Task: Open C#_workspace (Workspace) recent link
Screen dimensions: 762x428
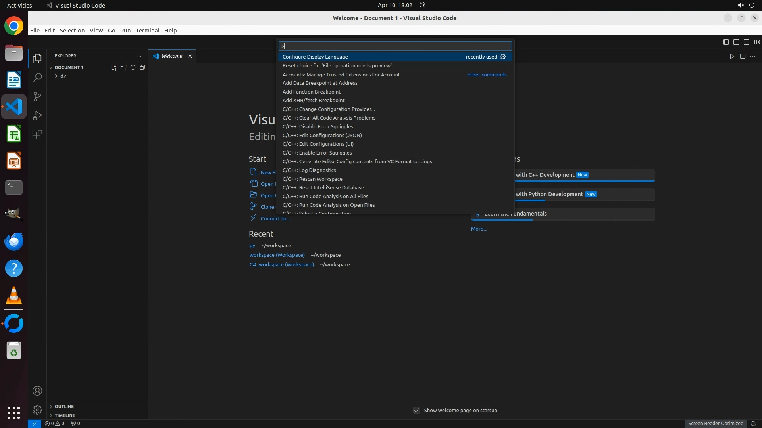Action: click(x=281, y=264)
